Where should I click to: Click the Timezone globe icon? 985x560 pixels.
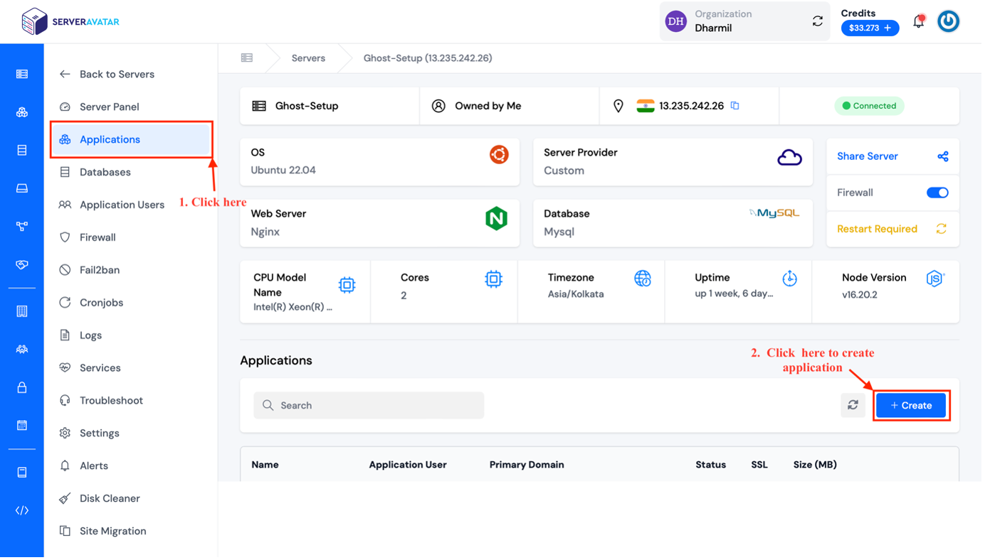644,279
